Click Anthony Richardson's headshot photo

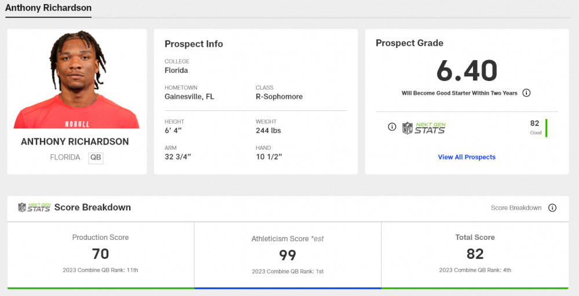(x=76, y=80)
